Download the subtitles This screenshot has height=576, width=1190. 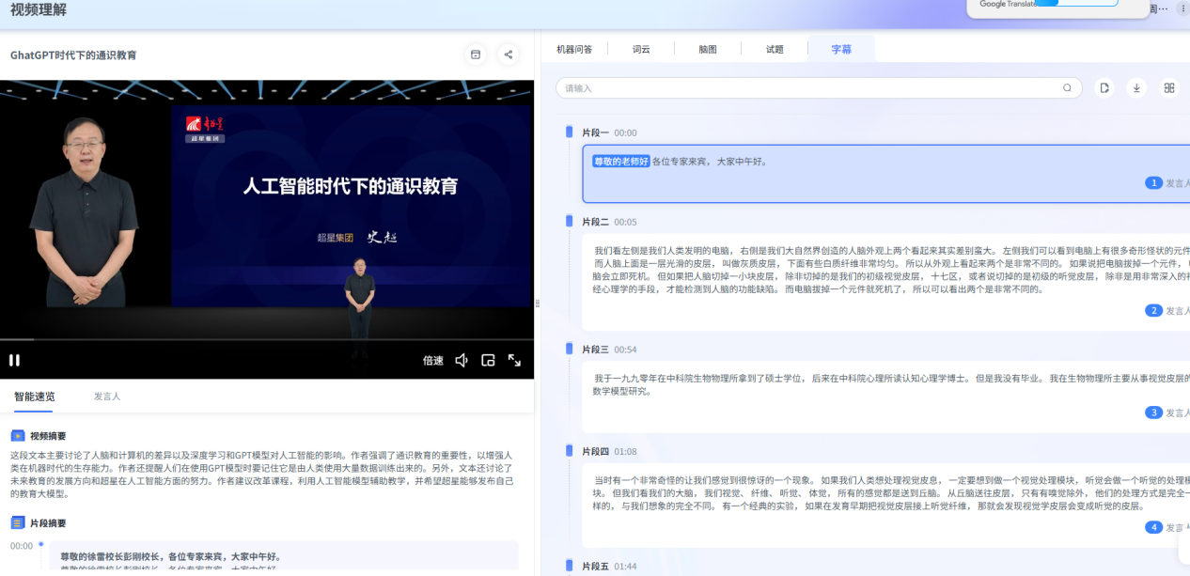(1136, 88)
